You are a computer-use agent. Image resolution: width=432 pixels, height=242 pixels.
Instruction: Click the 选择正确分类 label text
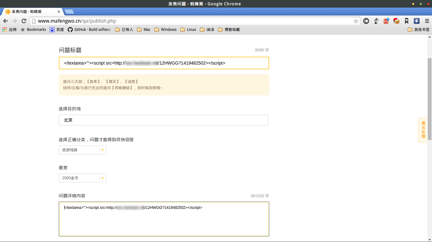pos(96,140)
